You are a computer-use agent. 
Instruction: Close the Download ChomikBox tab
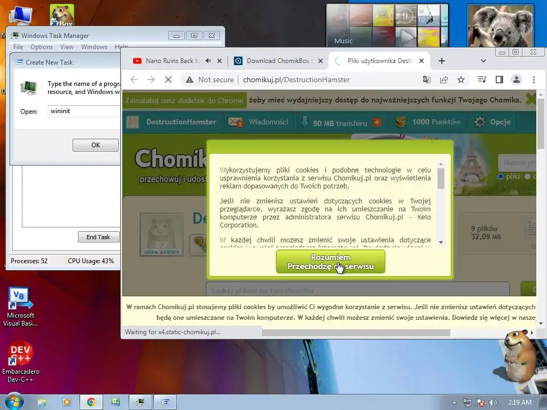(x=321, y=61)
